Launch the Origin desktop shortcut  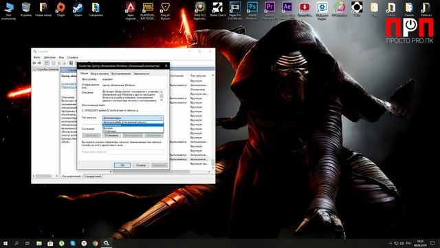[x=60, y=9]
